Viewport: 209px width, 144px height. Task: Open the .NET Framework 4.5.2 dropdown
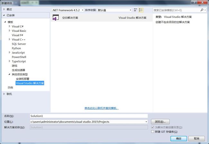pyautogui.click(x=68, y=10)
